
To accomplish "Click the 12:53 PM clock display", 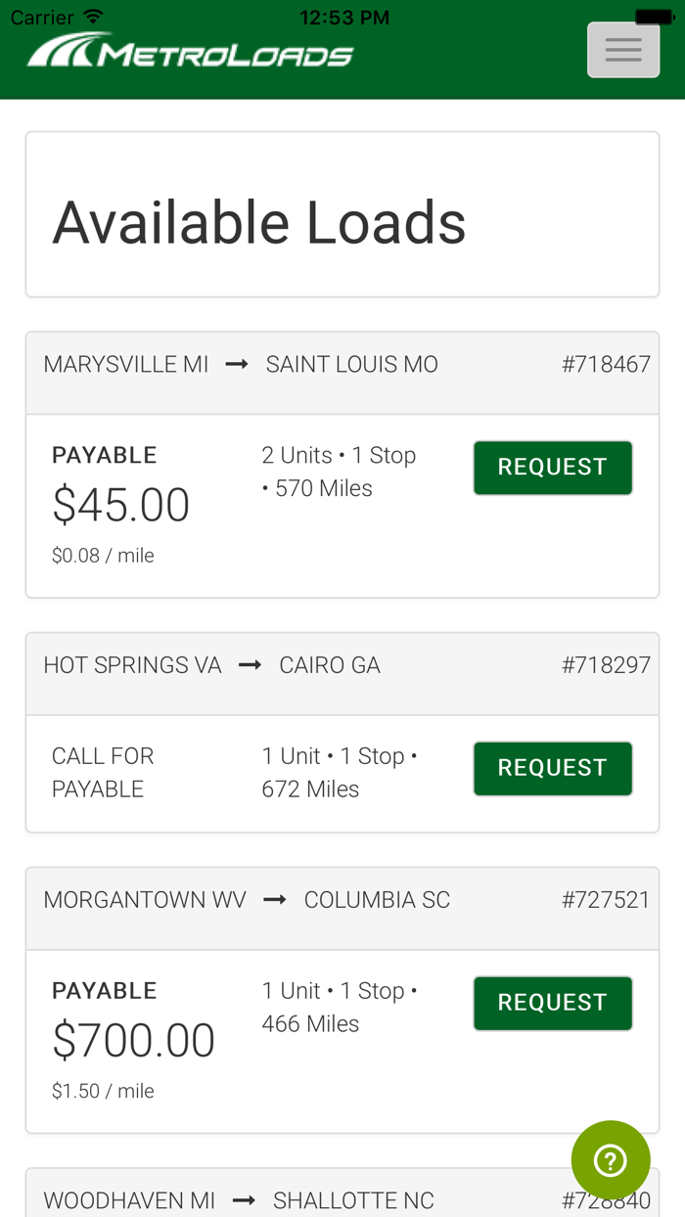I will click(x=344, y=16).
